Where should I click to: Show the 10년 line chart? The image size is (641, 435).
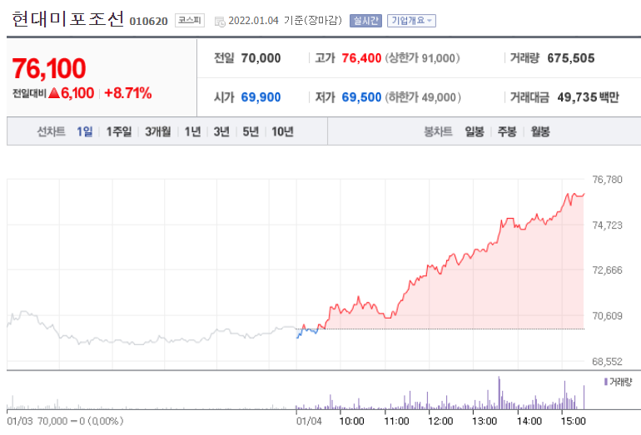tap(282, 131)
